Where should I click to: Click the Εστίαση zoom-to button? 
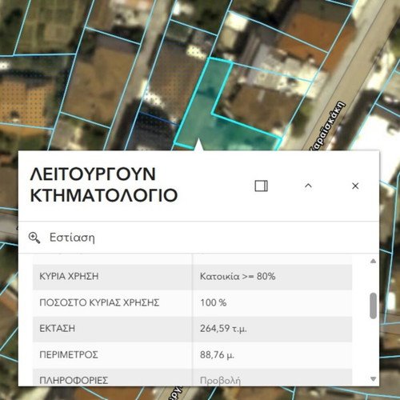(62, 238)
